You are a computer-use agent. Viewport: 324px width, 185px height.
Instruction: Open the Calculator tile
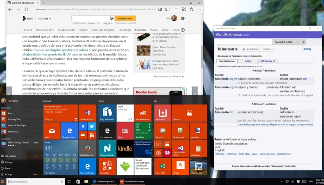(198, 148)
